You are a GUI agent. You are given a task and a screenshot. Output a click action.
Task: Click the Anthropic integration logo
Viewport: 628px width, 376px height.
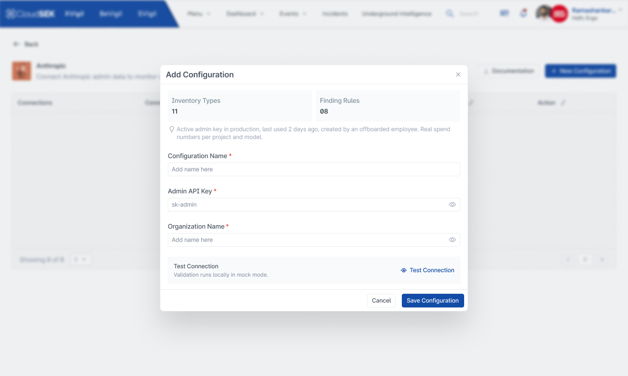[22, 71]
